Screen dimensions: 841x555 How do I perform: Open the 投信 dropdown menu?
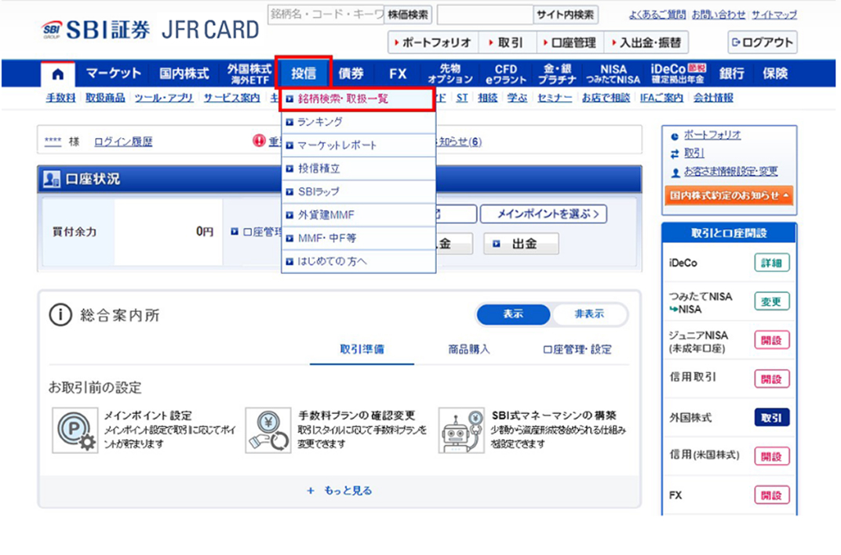(304, 74)
